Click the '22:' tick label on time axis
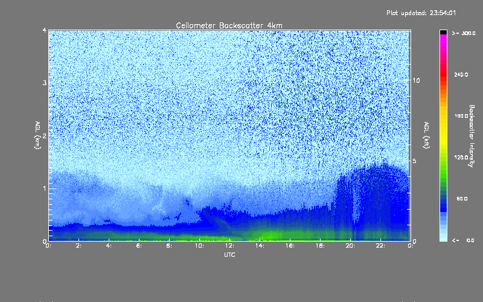The image size is (483, 302). click(380, 246)
